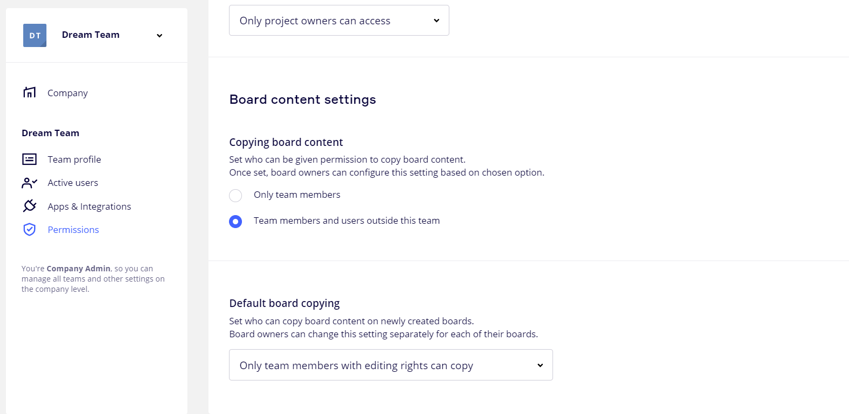Screen dimensions: 849x414
Task: Click the Company building icon
Action: coord(29,92)
